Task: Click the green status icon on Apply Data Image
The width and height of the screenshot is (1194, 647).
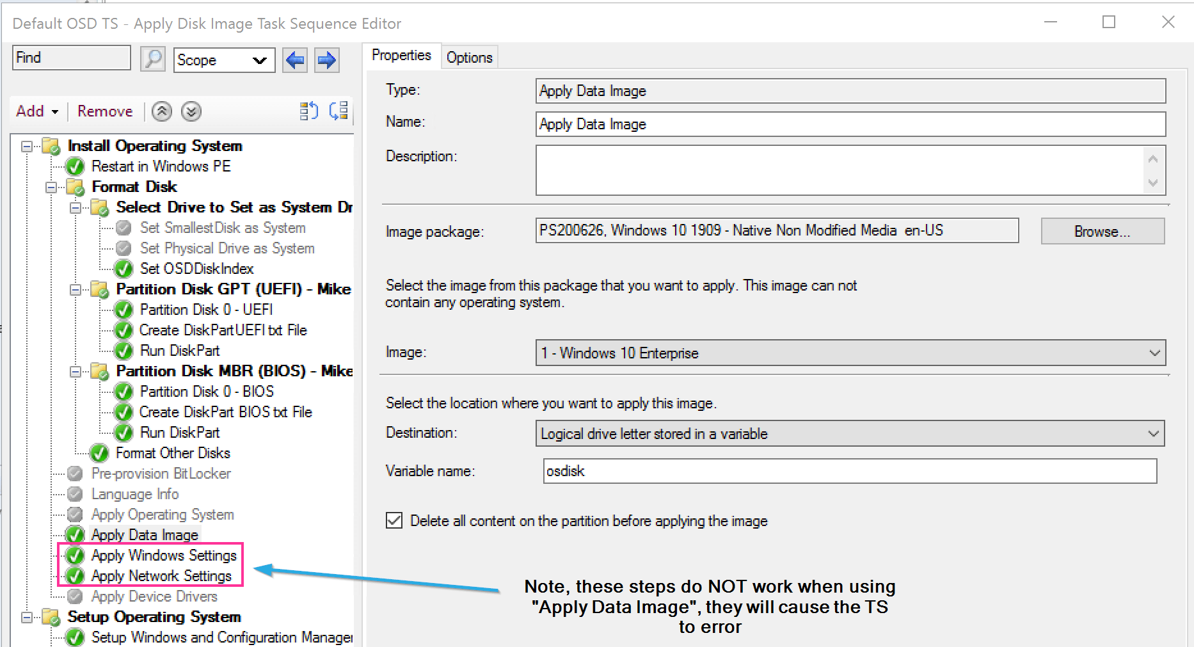Action: tap(74, 534)
